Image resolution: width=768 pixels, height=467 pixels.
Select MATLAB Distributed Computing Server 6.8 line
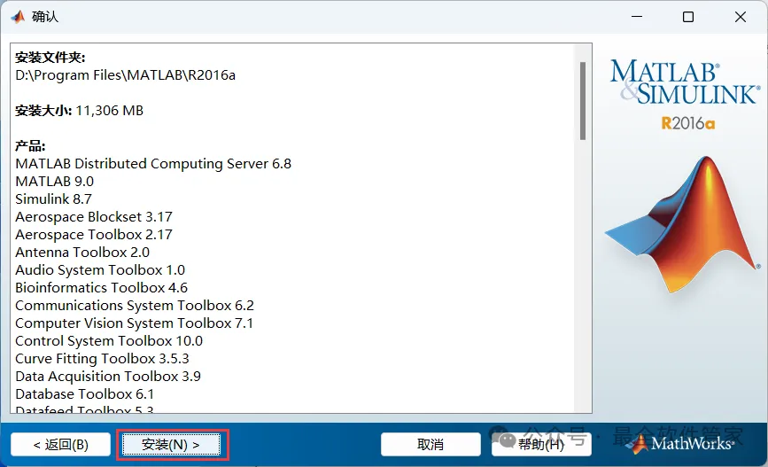click(x=153, y=164)
